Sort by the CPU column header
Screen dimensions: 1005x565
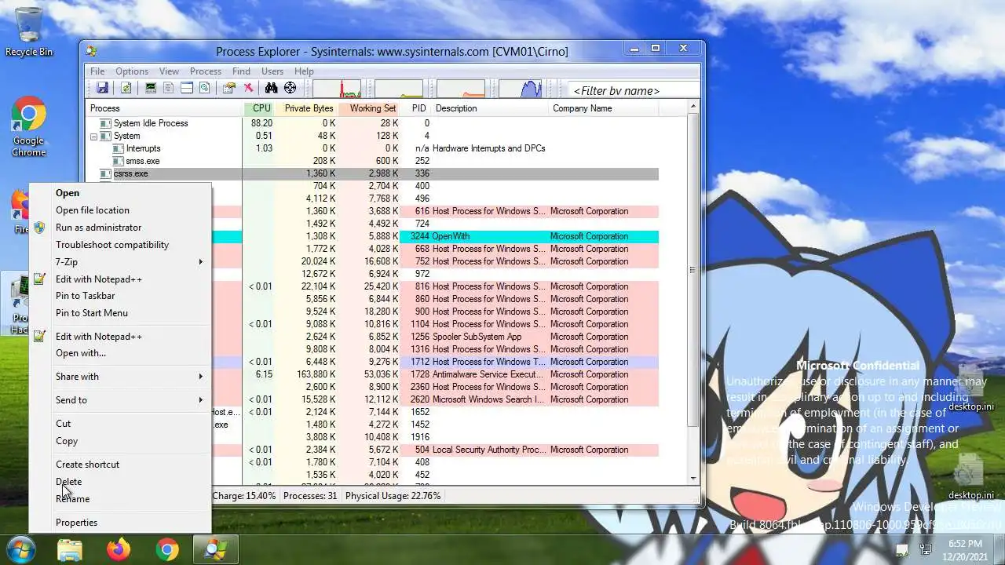point(260,108)
